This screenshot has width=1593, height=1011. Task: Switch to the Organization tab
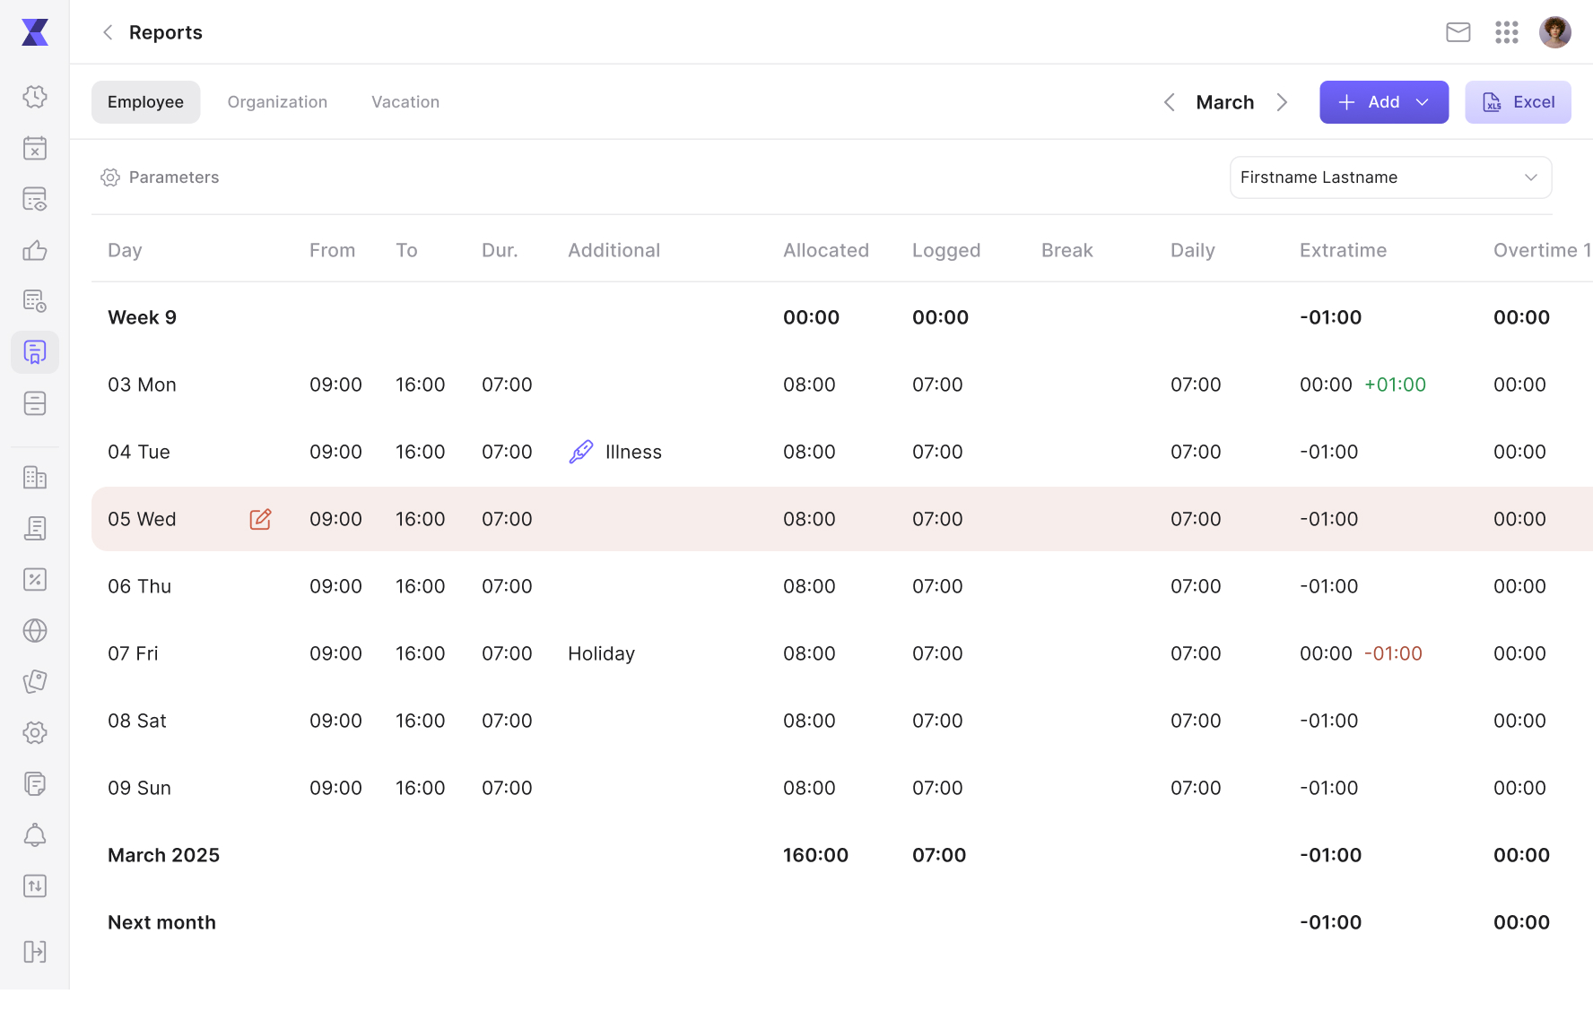point(277,102)
